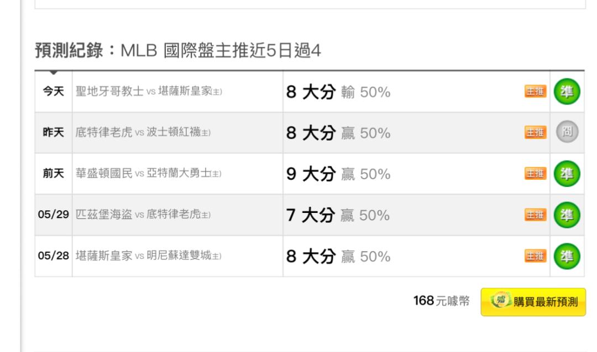Click the 主推 tag in the 亞特蘭大勇士 row
This screenshot has height=352, width=597.
tap(535, 173)
